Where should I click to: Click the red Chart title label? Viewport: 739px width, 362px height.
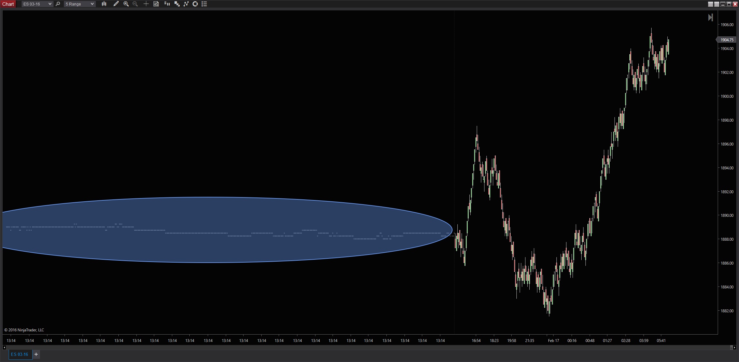(8, 4)
